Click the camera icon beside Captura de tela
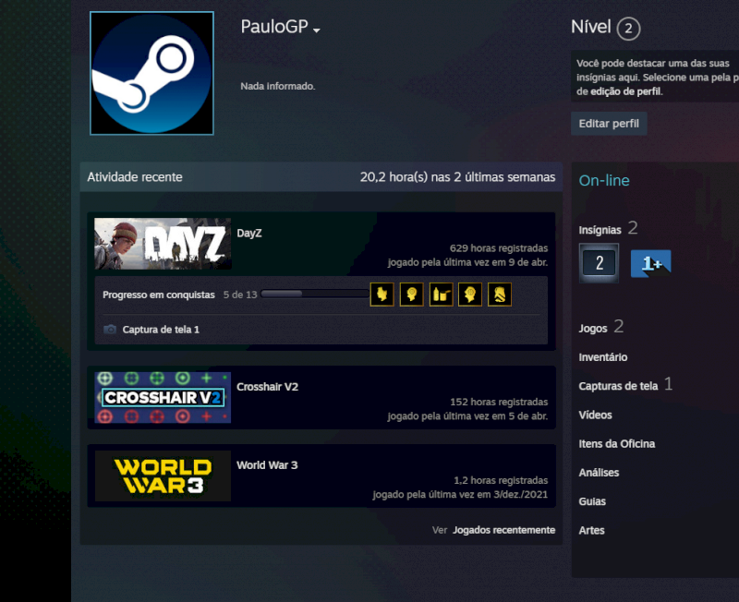The width and height of the screenshot is (739, 602). click(110, 330)
